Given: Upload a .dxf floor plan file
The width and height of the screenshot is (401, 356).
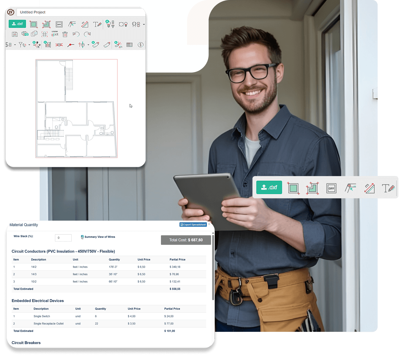Looking at the screenshot, I should [x=17, y=24].
